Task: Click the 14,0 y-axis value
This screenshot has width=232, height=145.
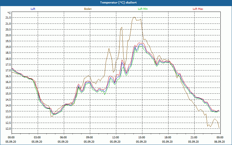Action: (8, 105)
